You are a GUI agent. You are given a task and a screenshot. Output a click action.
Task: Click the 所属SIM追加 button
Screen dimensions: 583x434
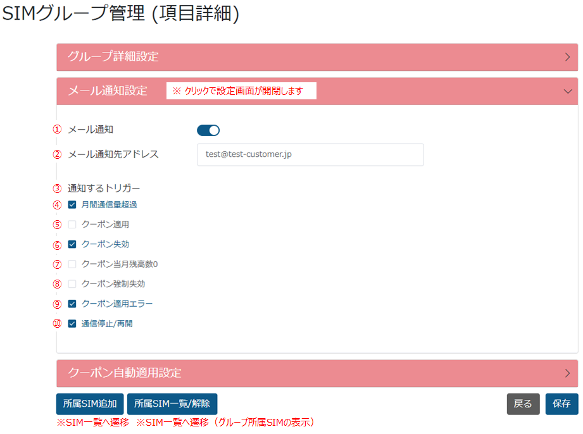(x=90, y=404)
